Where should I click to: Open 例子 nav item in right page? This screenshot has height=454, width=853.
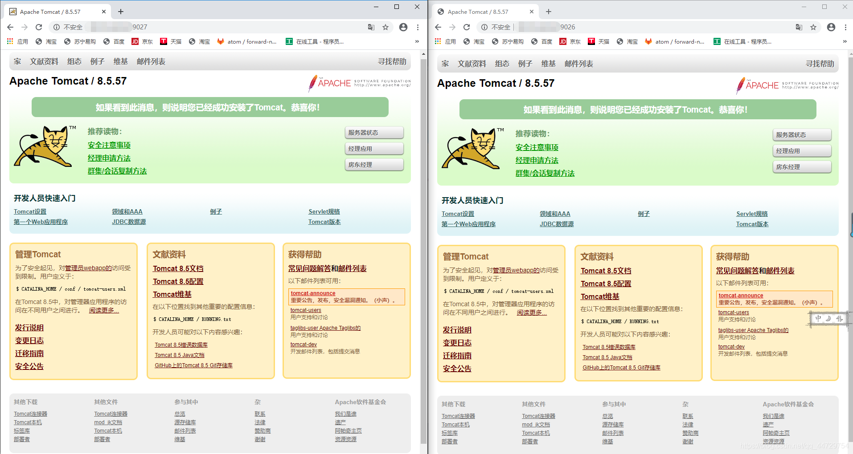(x=525, y=64)
